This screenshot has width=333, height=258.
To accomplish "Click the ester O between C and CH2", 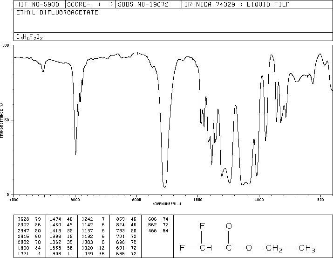I will (x=249, y=248).
